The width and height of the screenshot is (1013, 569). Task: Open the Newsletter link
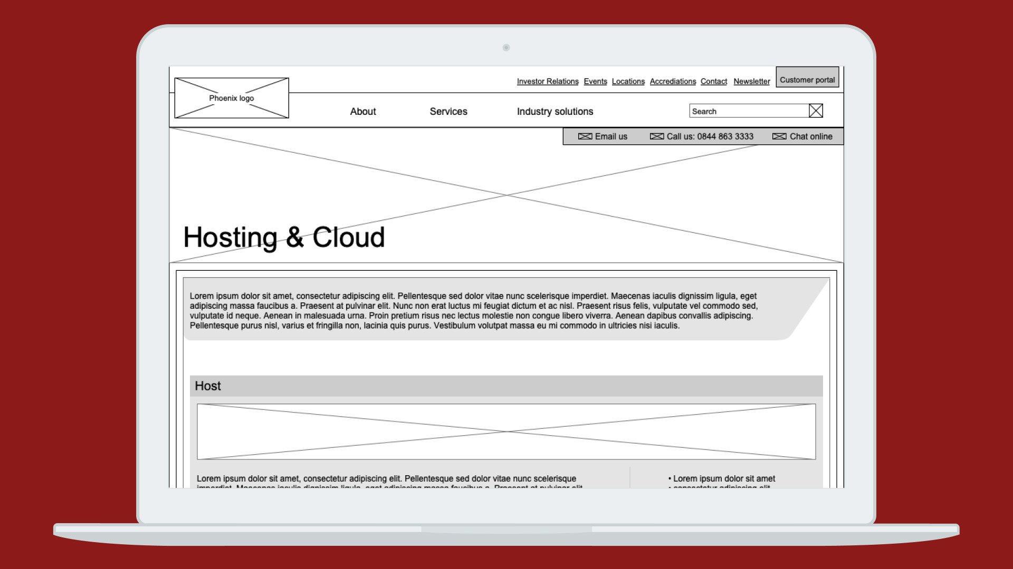(x=751, y=82)
